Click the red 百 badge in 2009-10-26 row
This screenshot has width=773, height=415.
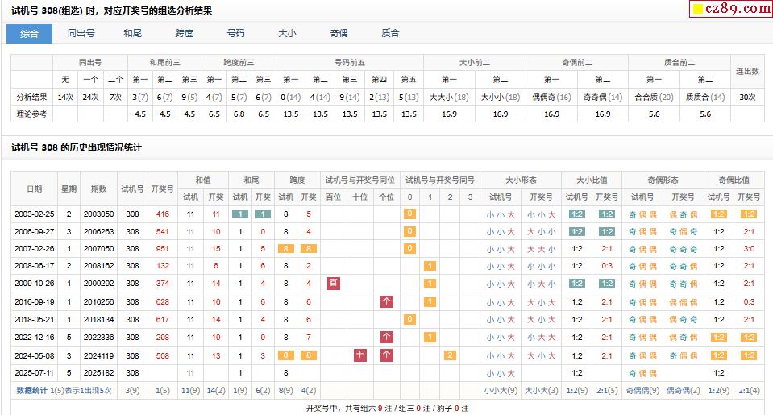(x=333, y=284)
